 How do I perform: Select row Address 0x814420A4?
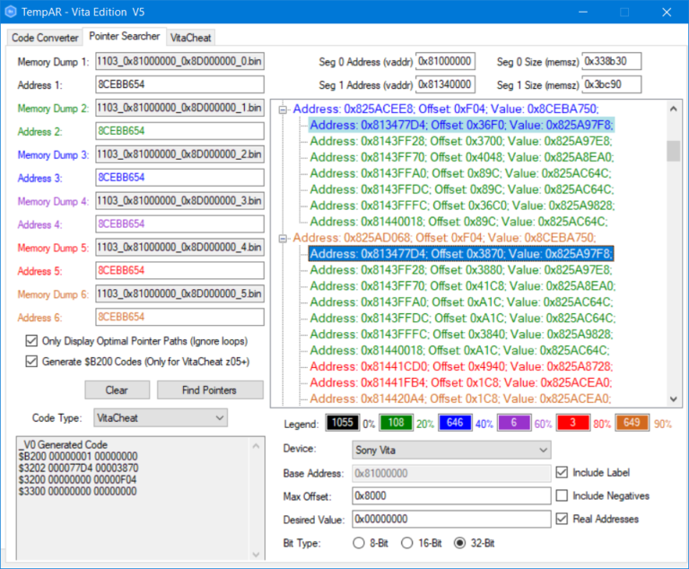[x=460, y=398]
